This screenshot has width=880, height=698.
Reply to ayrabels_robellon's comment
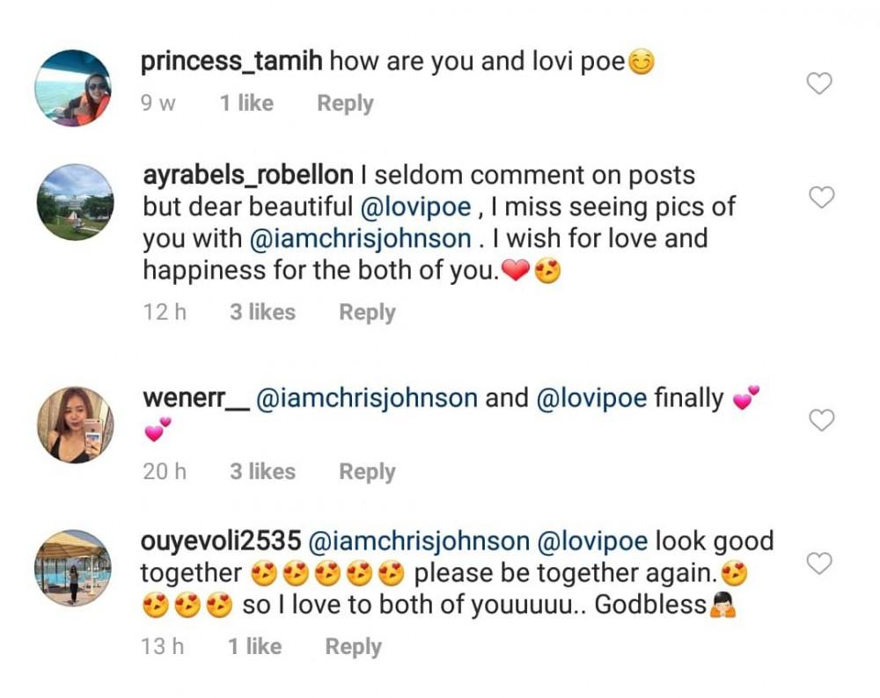(x=367, y=312)
